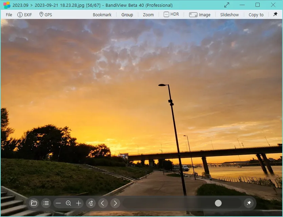
Task: Open the File menu
Action: click(9, 15)
